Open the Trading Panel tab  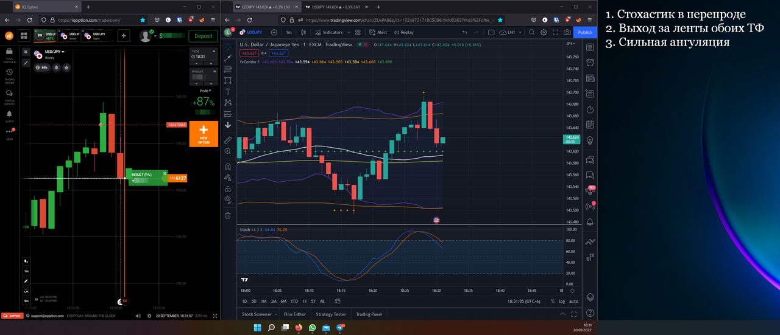point(369,314)
